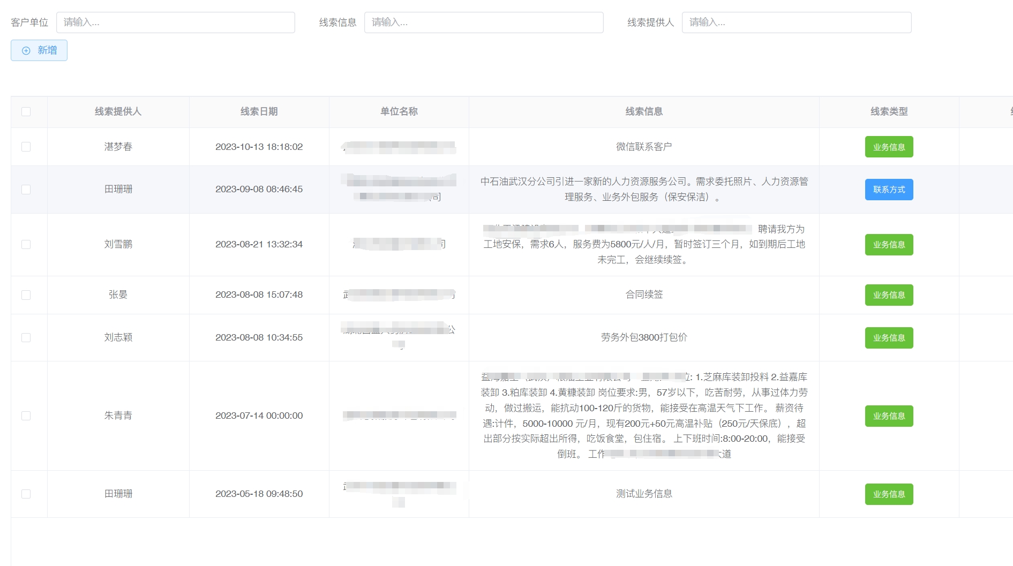Click the blue 联系方式 tag

coord(889,190)
